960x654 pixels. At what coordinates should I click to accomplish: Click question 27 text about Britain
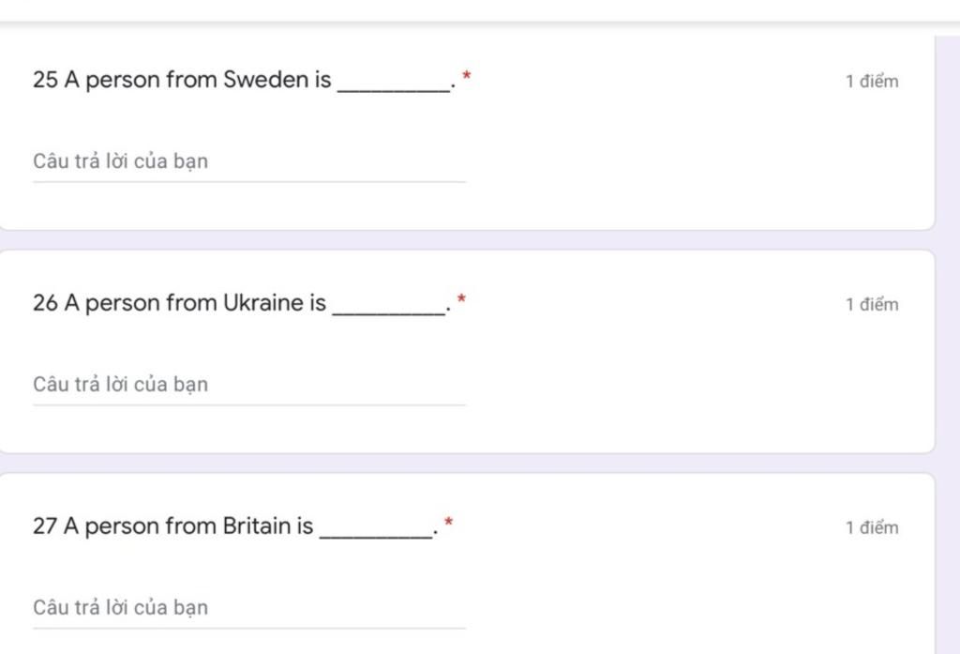point(235,526)
